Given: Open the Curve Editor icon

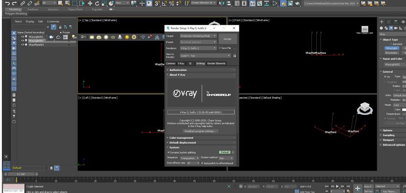Looking at the screenshot, I should 261,3.
